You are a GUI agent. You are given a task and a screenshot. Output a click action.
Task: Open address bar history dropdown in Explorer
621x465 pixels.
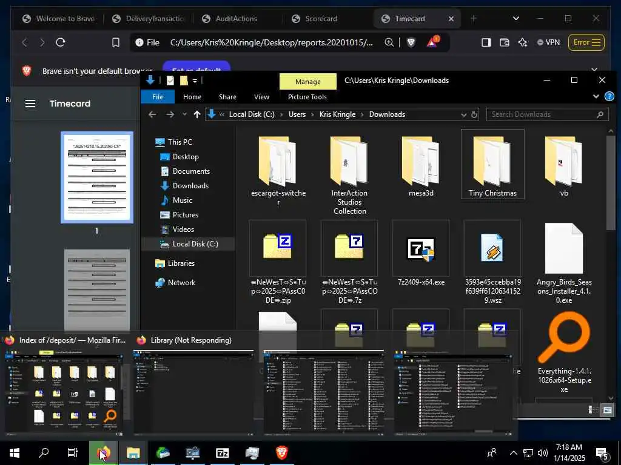[x=463, y=114]
